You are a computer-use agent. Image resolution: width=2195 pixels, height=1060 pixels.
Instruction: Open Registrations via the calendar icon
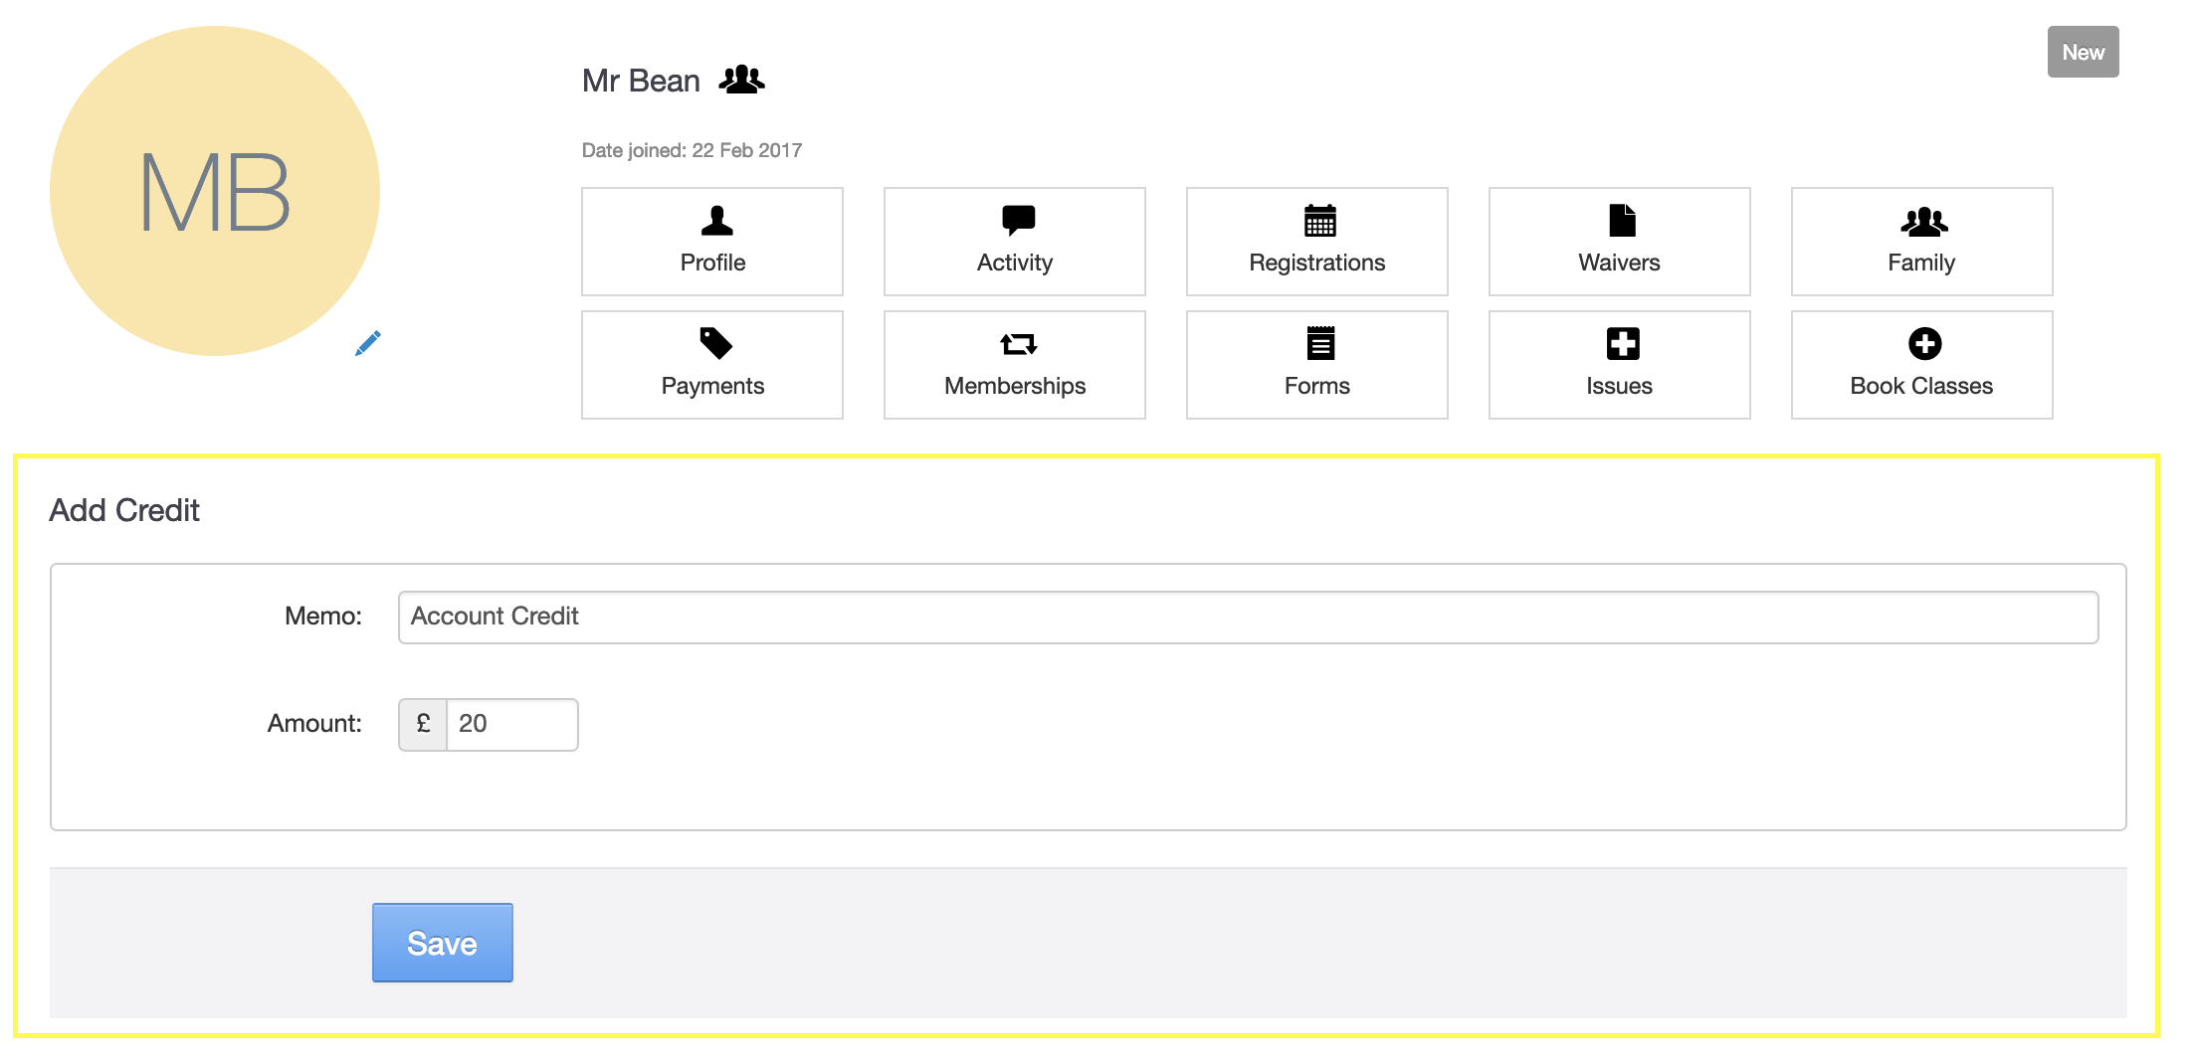click(1319, 221)
